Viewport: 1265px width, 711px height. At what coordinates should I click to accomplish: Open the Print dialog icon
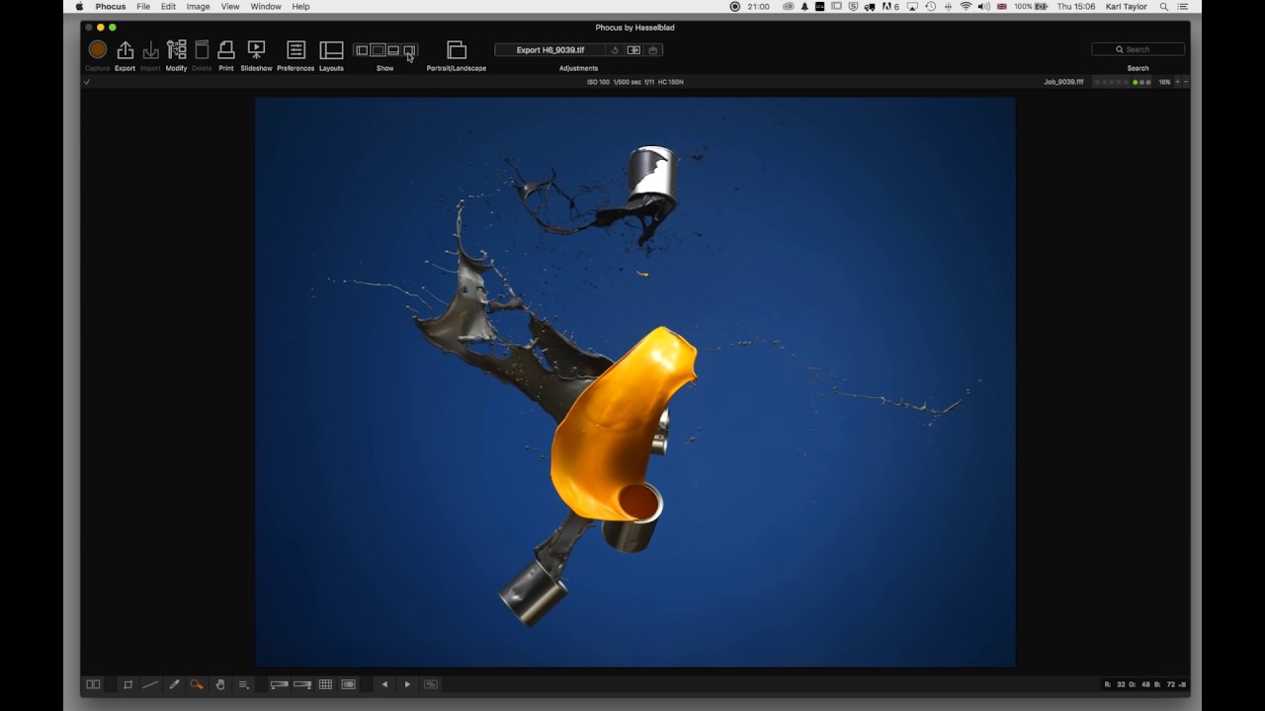tap(226, 49)
